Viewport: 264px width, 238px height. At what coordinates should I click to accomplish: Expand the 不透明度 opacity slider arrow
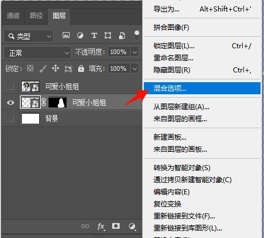[x=135, y=52]
